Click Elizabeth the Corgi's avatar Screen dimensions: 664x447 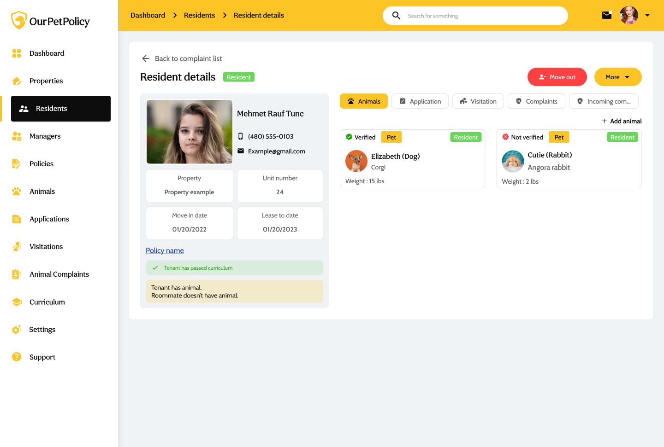tap(356, 161)
